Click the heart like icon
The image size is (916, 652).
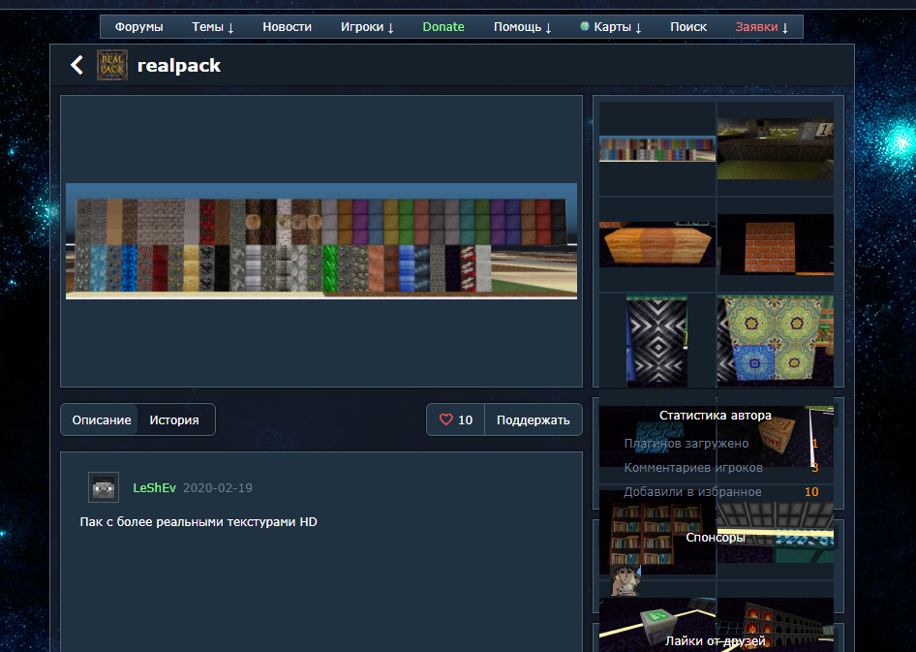click(446, 420)
